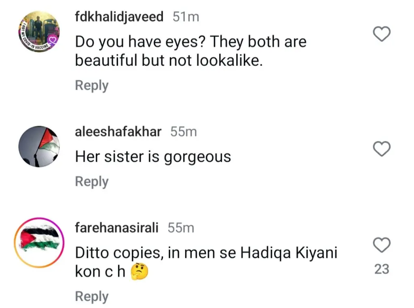View the 23 likes count
Image resolution: width=414 pixels, height=308 pixels.
(381, 269)
